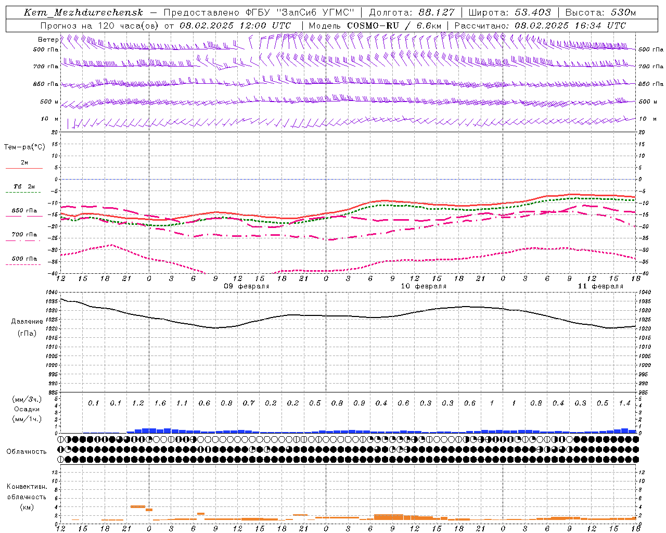The height and width of the screenshot is (533, 666).
Task: Click the solid red 2м legend line
Action: point(24,168)
